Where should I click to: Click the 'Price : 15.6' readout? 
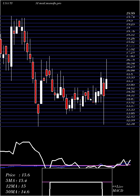point(18,175)
